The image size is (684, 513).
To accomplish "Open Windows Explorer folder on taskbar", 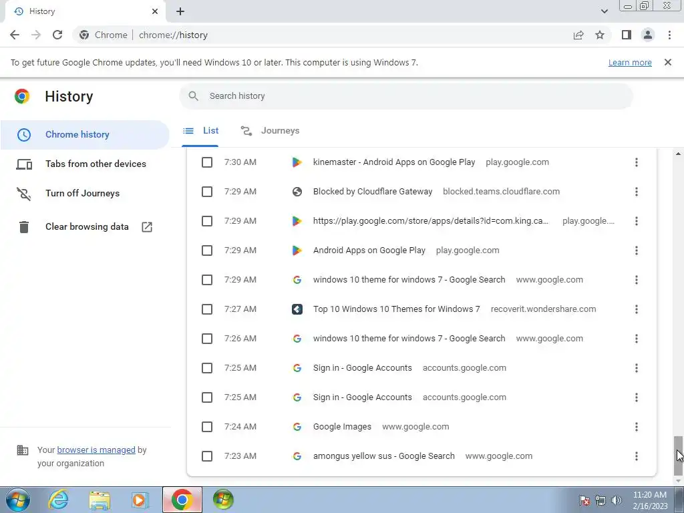I will tap(100, 500).
